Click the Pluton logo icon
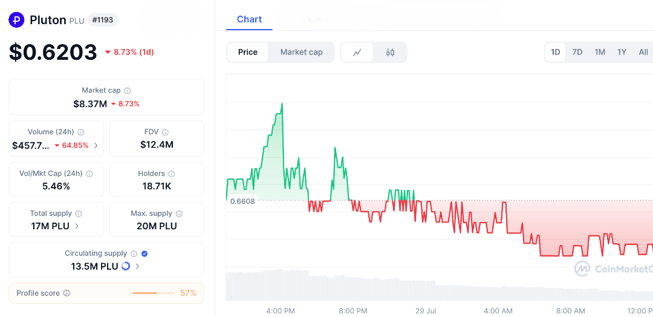 pos(16,20)
